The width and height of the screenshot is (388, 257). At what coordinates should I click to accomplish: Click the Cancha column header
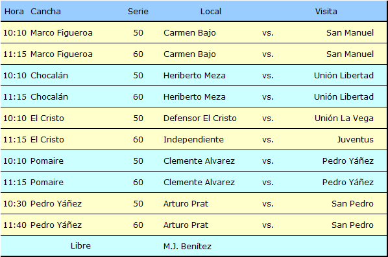pos(45,12)
